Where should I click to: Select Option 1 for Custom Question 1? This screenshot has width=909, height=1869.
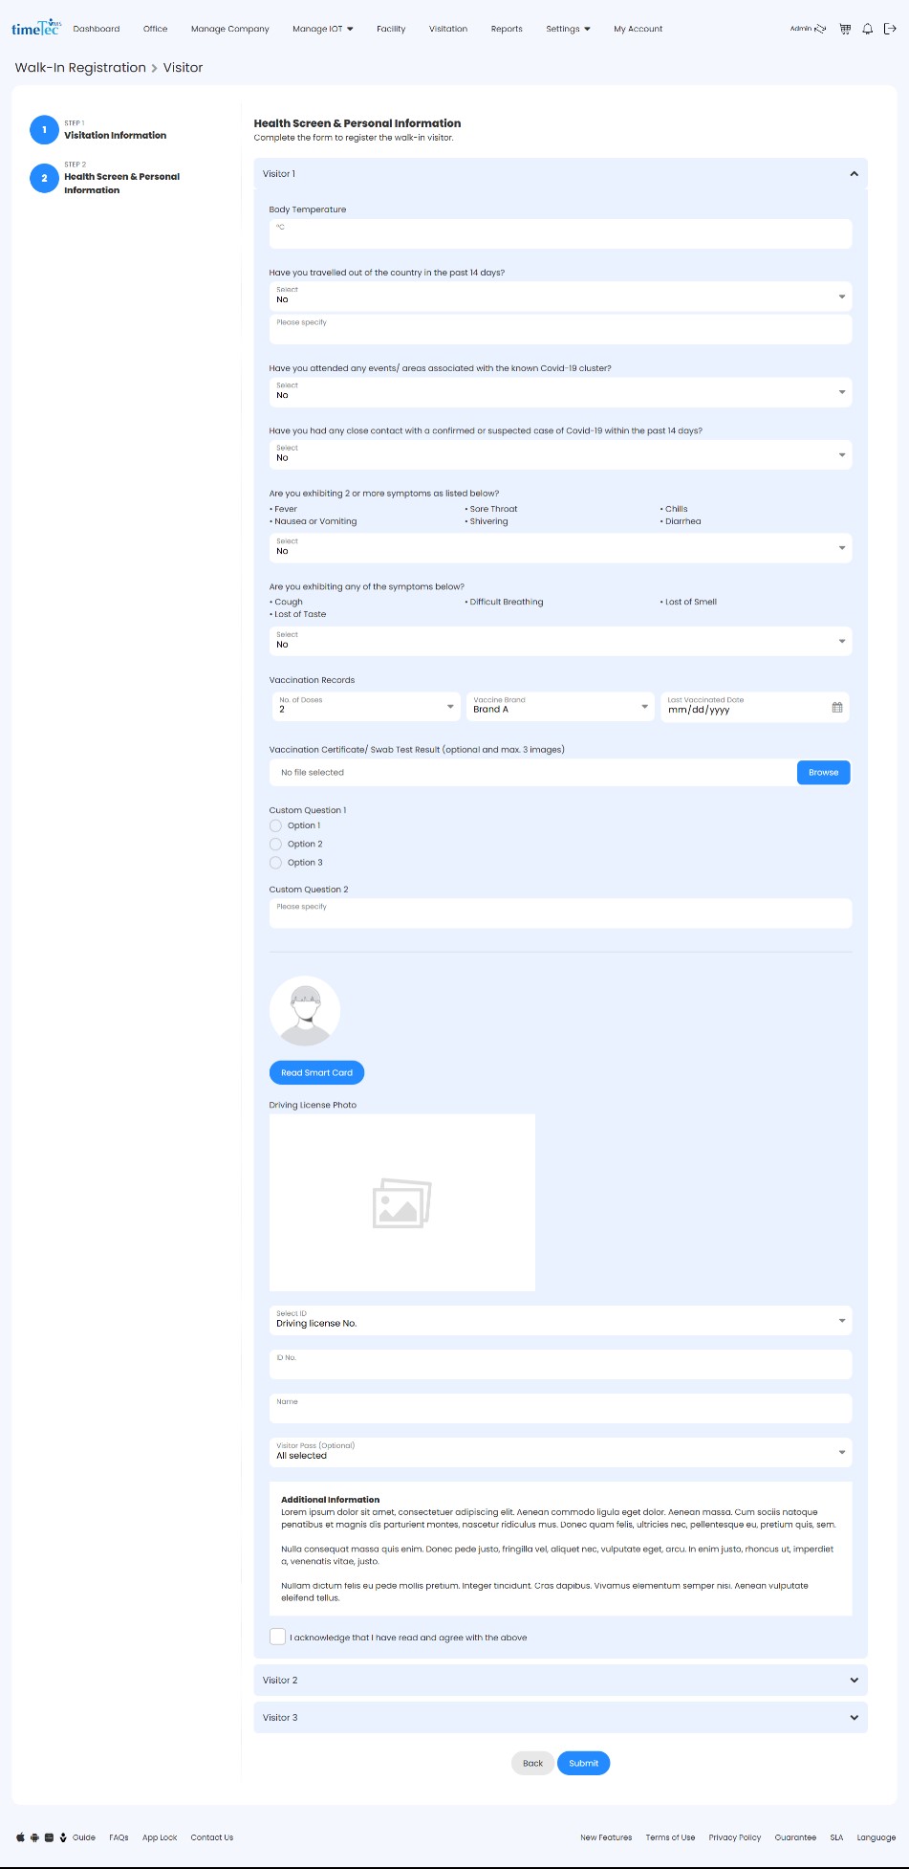(x=276, y=825)
